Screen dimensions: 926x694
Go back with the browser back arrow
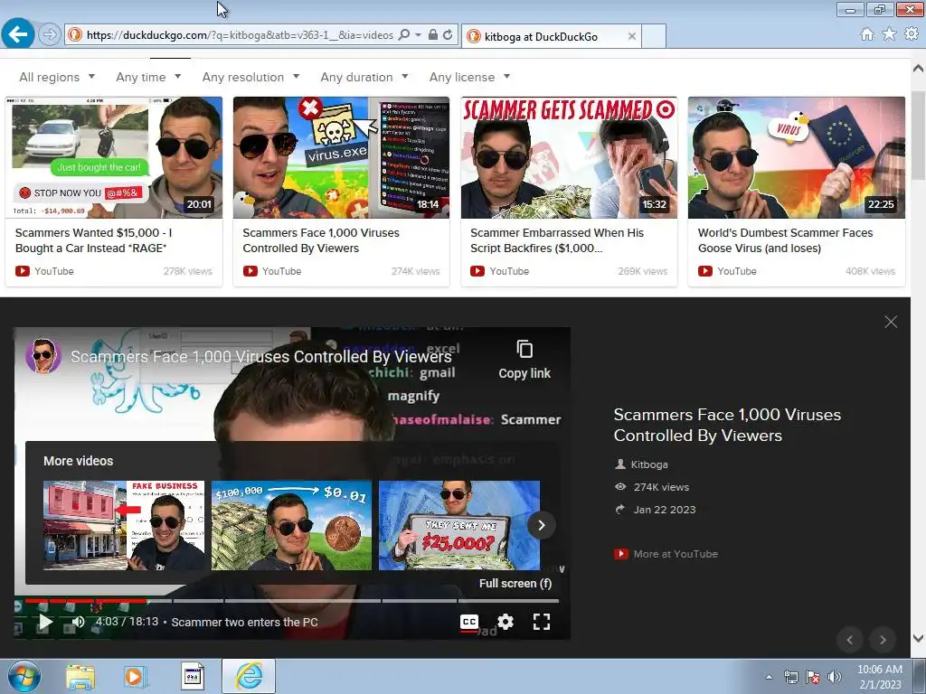coord(18,34)
